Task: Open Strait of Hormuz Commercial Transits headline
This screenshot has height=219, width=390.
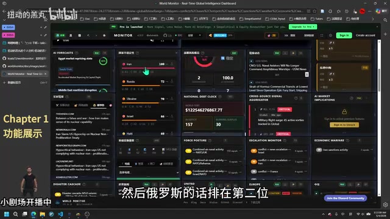Action: (278, 88)
